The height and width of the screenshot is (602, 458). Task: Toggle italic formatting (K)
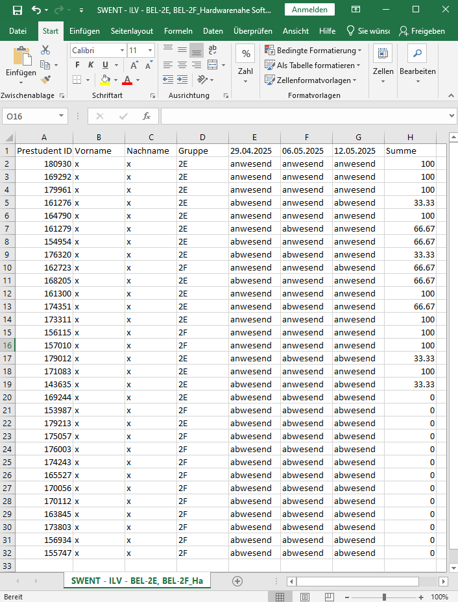point(91,65)
